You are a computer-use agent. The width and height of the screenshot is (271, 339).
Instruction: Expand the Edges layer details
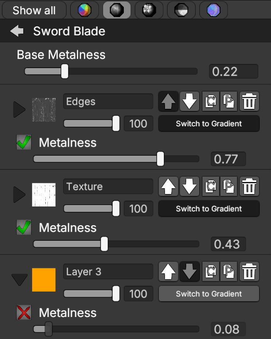[19, 110]
